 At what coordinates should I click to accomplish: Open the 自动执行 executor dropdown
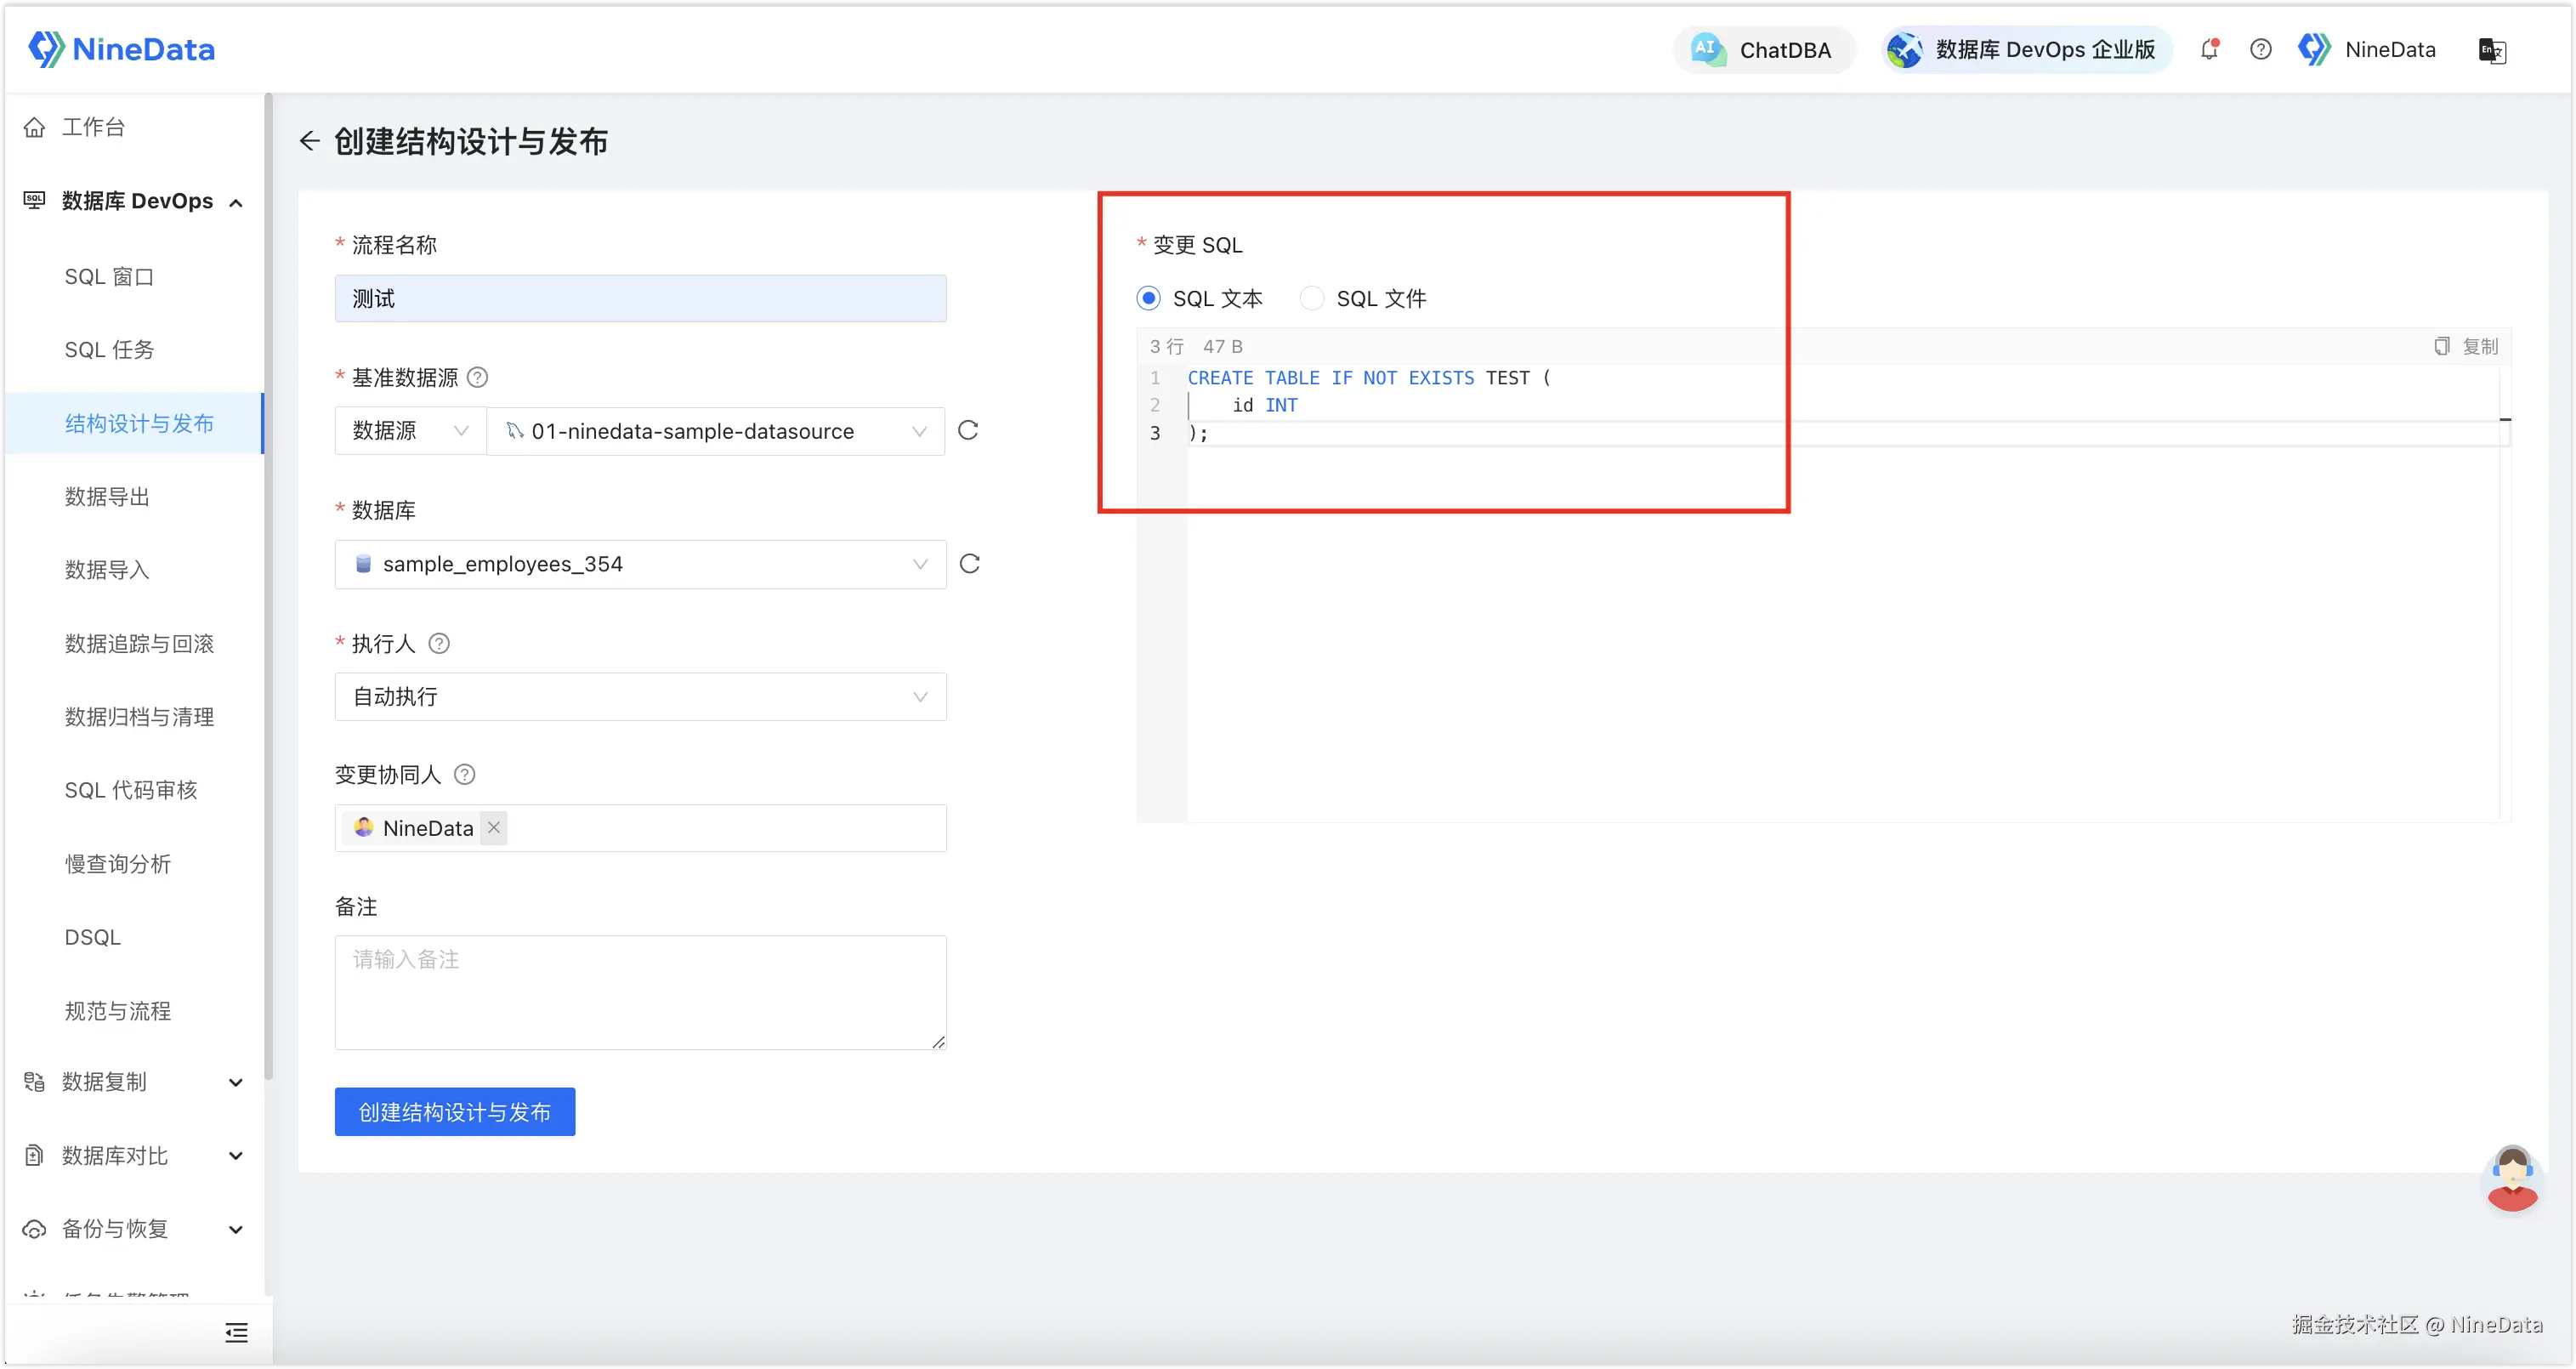[x=640, y=697]
